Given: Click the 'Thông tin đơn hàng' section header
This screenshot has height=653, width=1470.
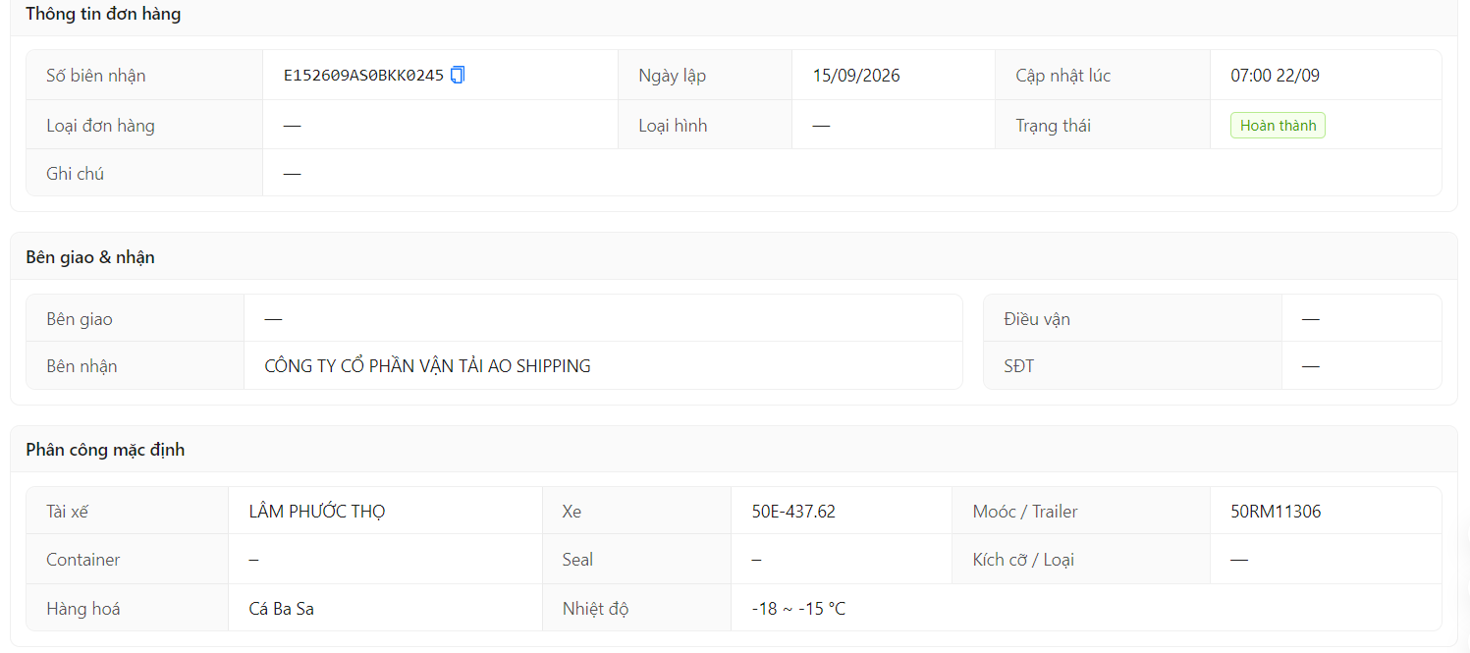Looking at the screenshot, I should pos(103,14).
